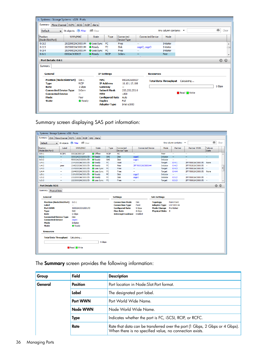Select row with WWN 20240002AC000144
265x353 pixels.
pos(107,51)
